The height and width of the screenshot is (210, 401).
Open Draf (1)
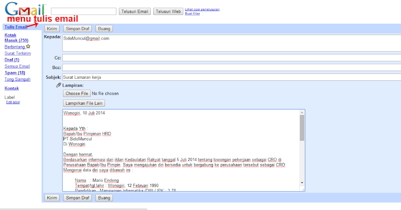12,60
